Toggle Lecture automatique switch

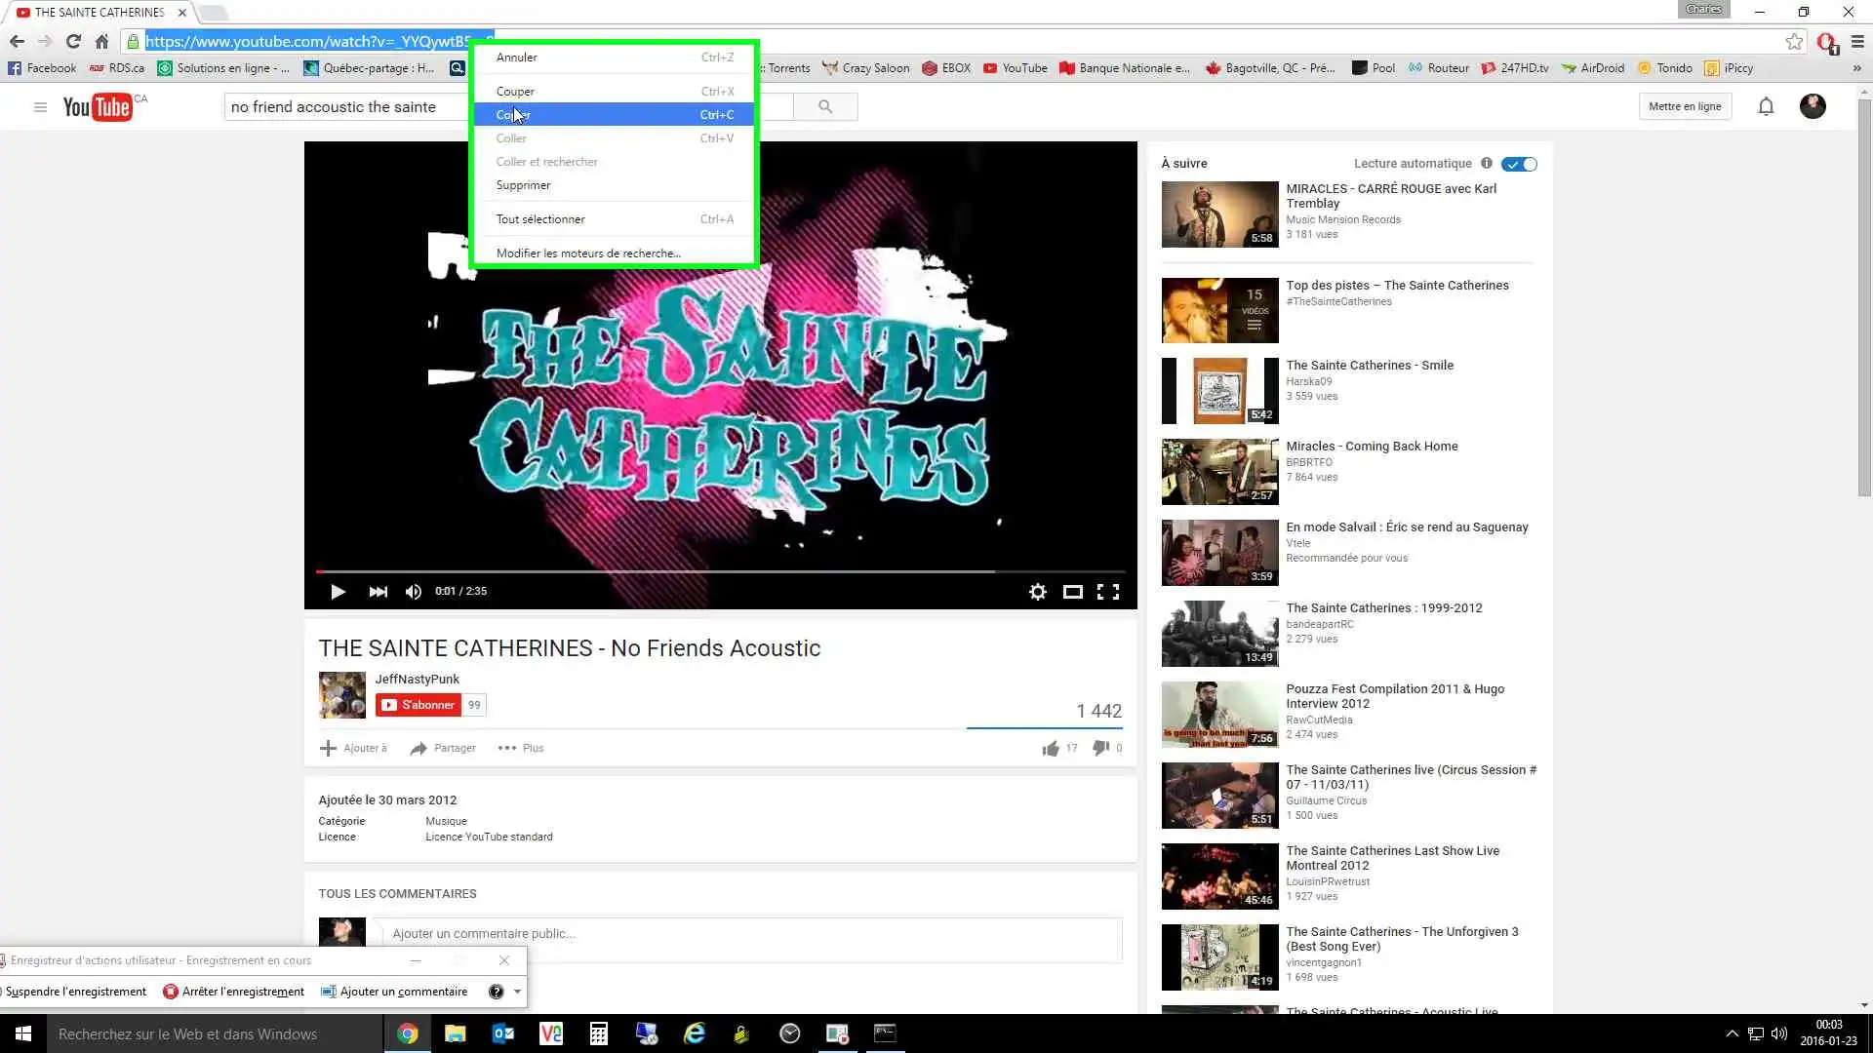[1519, 164]
